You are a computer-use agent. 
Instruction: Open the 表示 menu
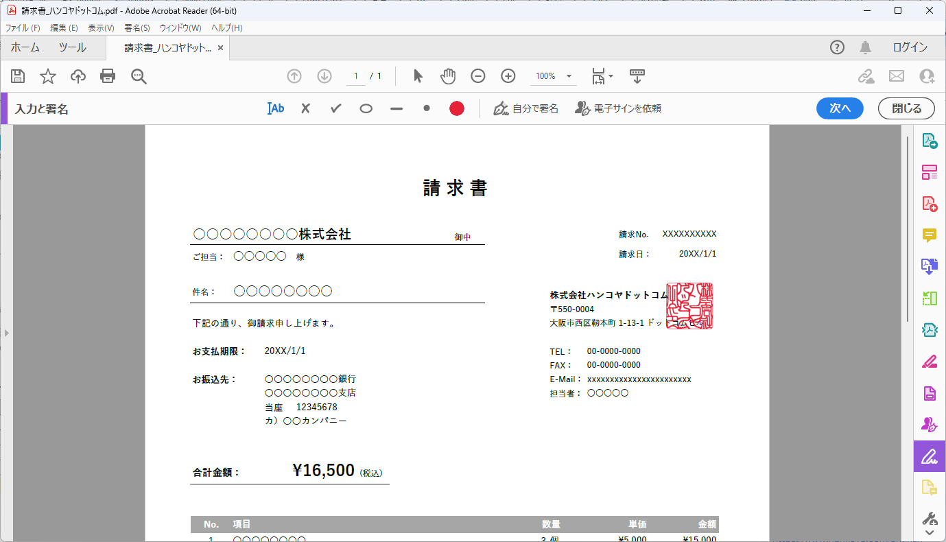tap(99, 27)
